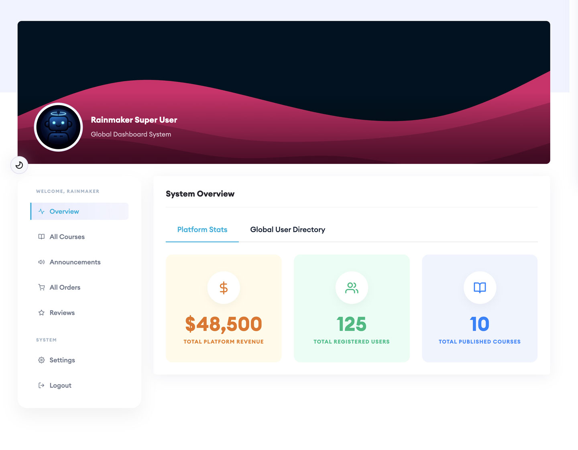Click the logout arrow icon in sidebar
The image size is (578, 450).
click(41, 385)
